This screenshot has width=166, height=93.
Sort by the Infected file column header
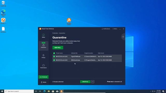tap(74, 53)
